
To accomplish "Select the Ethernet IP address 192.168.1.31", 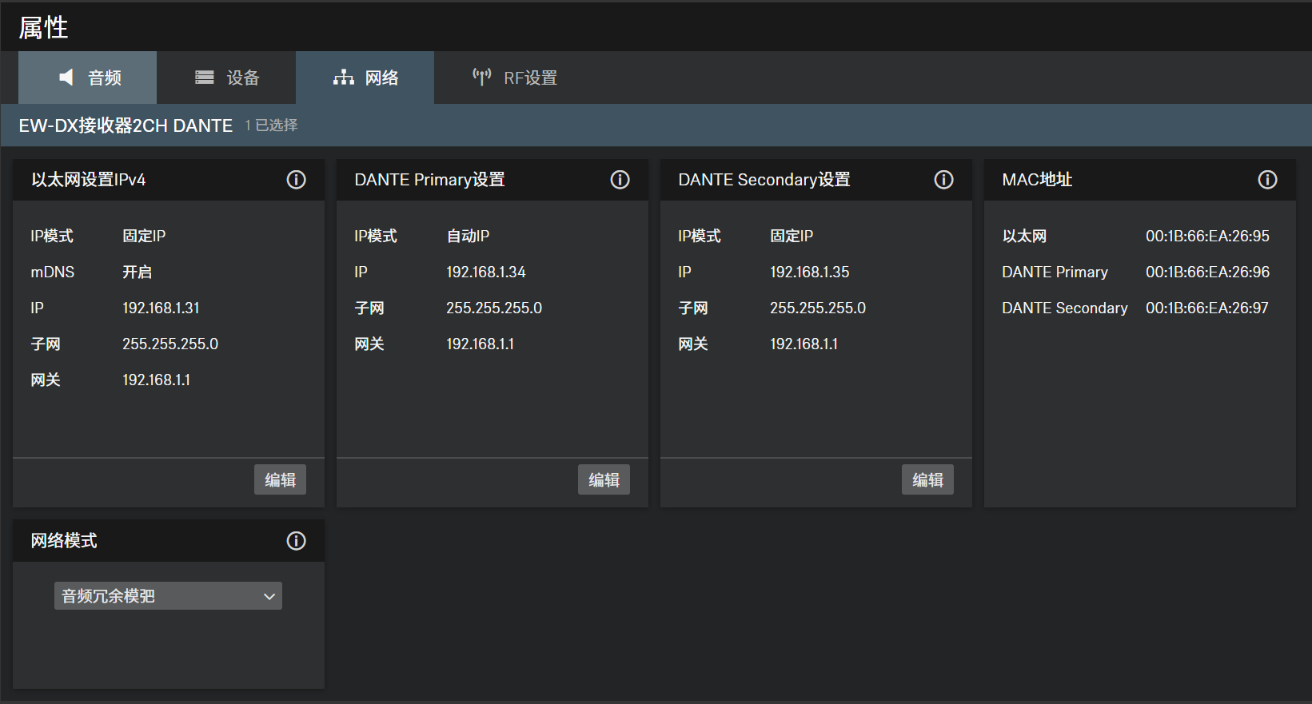I will point(161,308).
